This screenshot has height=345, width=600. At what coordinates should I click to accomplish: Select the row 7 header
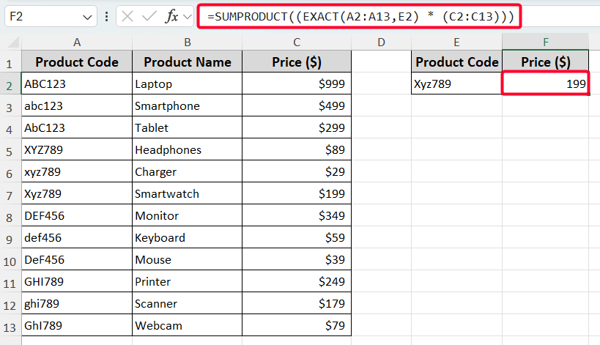[10, 194]
